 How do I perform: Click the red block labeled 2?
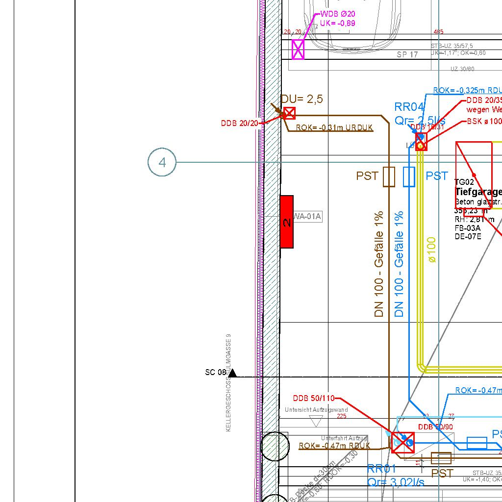pyautogui.click(x=287, y=222)
